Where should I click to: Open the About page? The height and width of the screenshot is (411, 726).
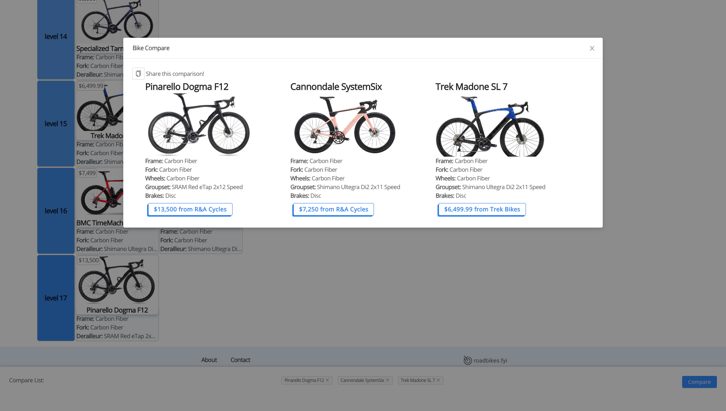click(209, 360)
